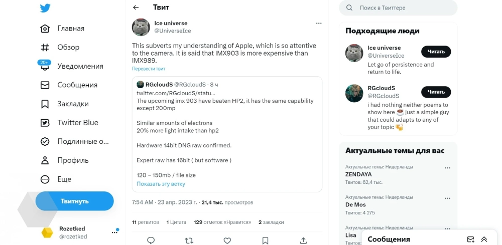Click the Поиск в Твиттере search field

pos(402,8)
